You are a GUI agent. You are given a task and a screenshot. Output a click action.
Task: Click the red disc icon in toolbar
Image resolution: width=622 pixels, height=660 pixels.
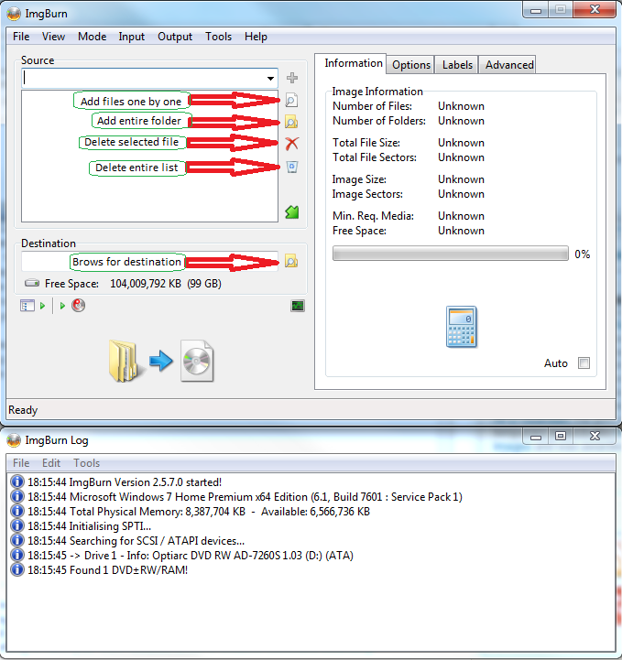[79, 305]
